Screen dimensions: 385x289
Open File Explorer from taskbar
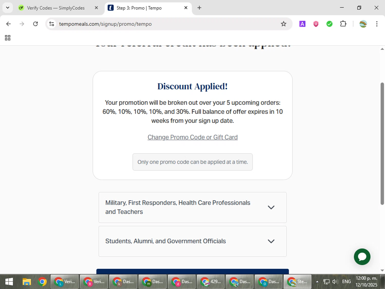[x=26, y=282]
